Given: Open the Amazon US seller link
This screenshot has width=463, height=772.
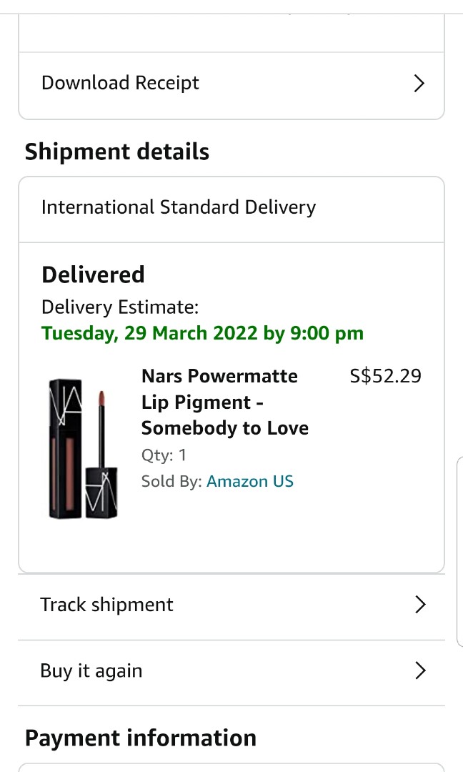Looking at the screenshot, I should coord(249,481).
